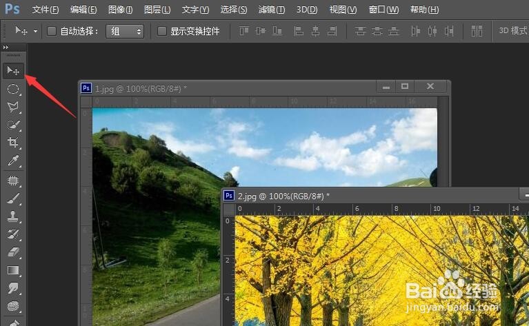Select the Brush tool
Image resolution: width=529 pixels, height=326 pixels.
pyautogui.click(x=13, y=198)
